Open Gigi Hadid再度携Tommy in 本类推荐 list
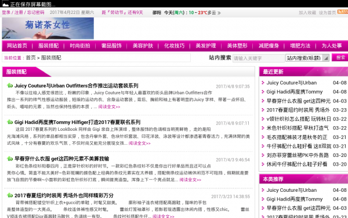Image resolution: width=348 pixels, height=218 pixels. click(x=295, y=199)
